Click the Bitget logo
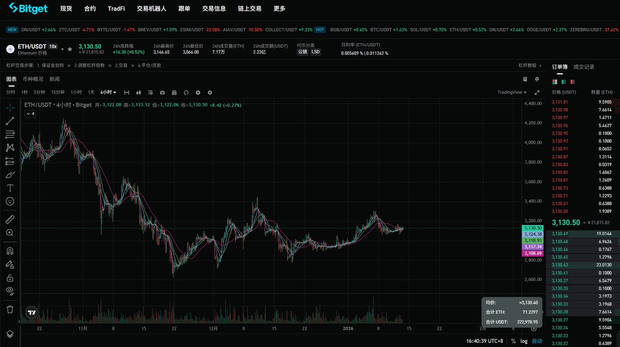620x347 pixels. tap(28, 8)
